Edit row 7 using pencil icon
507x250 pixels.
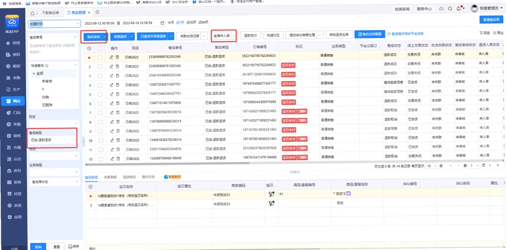click(112, 113)
